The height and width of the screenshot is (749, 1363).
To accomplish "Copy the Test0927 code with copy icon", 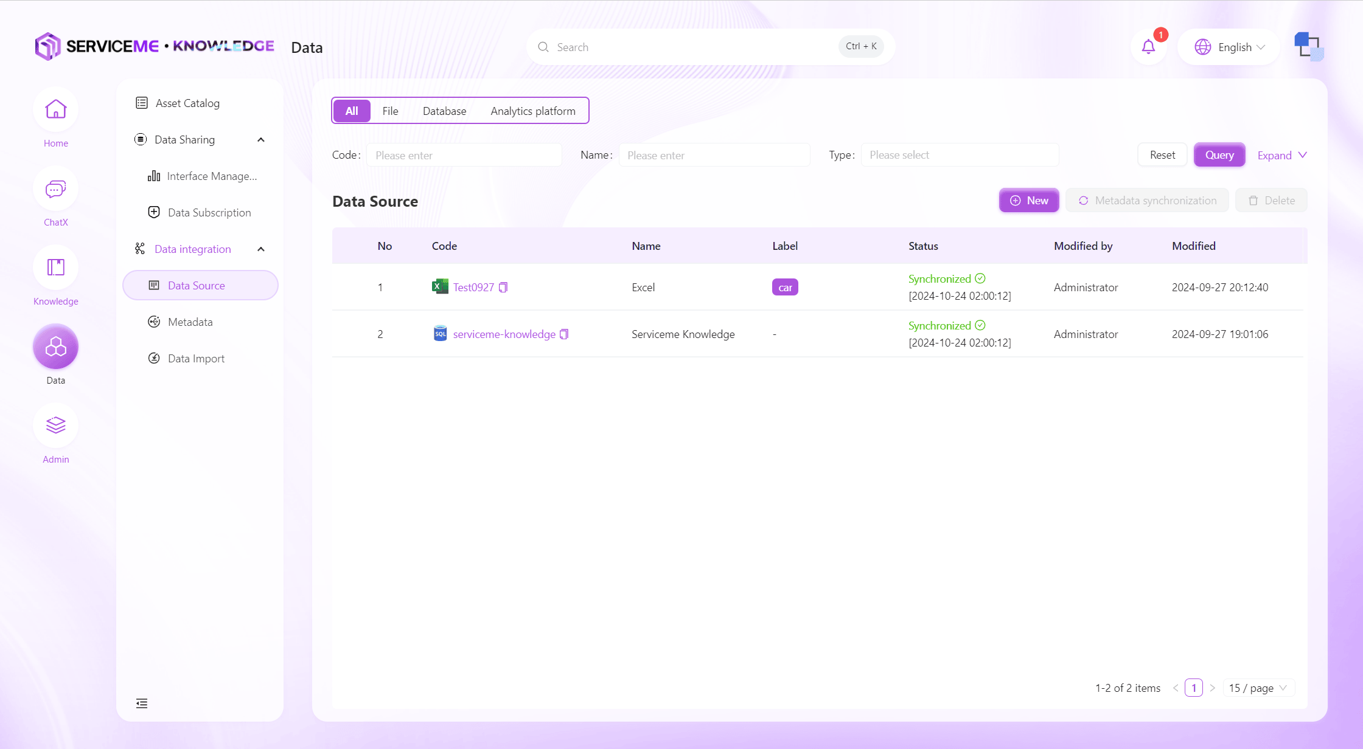I will [503, 288].
